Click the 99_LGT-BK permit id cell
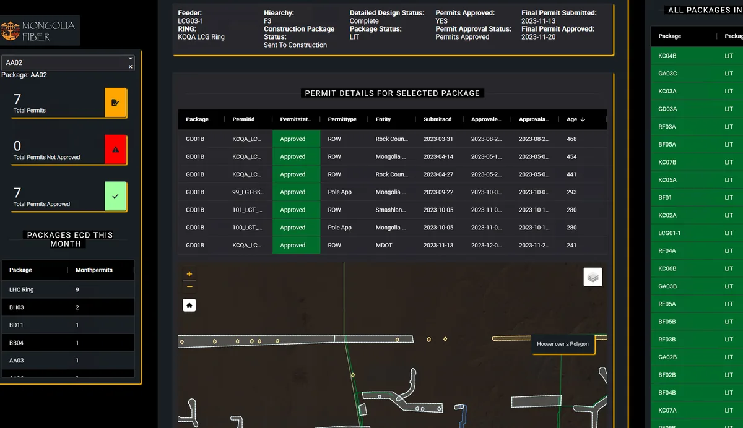Screen dimensions: 743x428 pyautogui.click(x=248, y=192)
